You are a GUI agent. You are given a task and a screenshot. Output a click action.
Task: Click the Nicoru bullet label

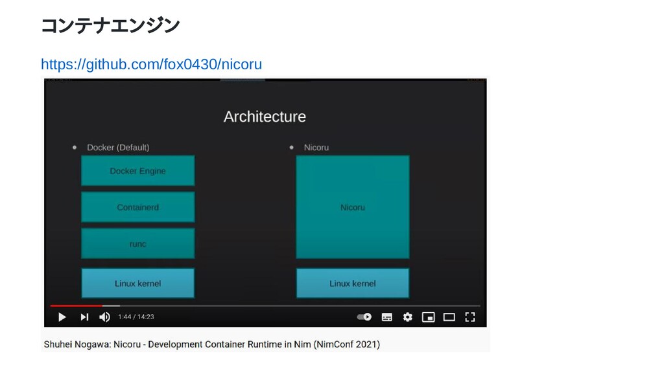pos(316,148)
